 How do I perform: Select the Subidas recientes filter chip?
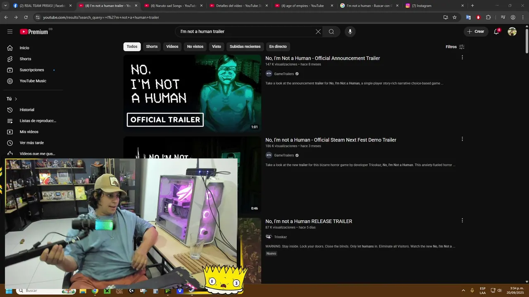[x=245, y=47]
